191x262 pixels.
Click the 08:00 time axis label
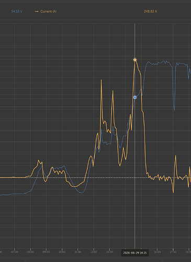[x=30, y=252]
